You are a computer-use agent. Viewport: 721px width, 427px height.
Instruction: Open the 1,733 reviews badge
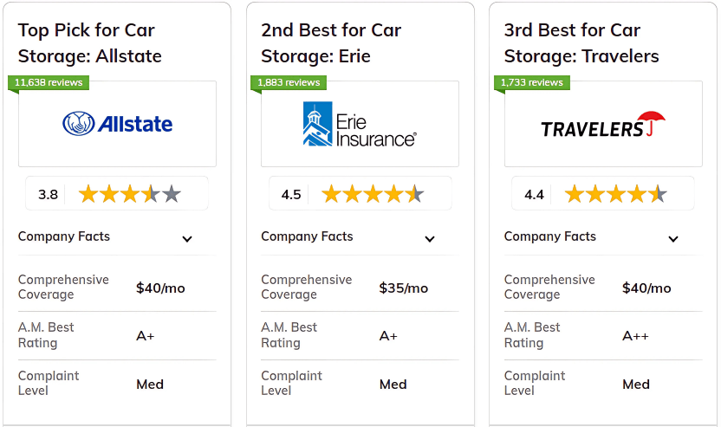coord(531,83)
